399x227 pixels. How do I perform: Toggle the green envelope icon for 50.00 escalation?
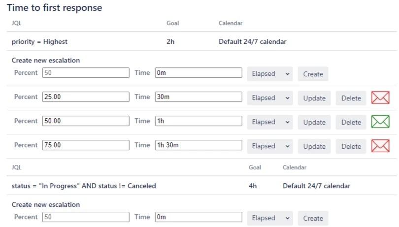pos(380,122)
